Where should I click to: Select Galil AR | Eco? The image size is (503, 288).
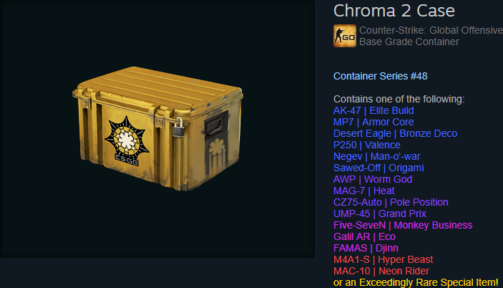click(x=364, y=236)
